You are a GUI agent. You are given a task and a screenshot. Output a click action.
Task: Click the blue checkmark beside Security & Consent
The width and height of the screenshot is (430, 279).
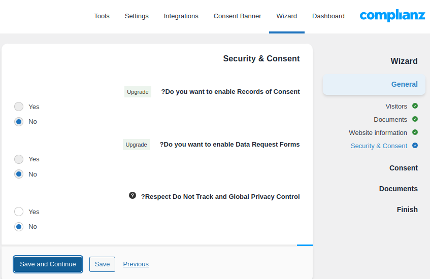(x=415, y=146)
